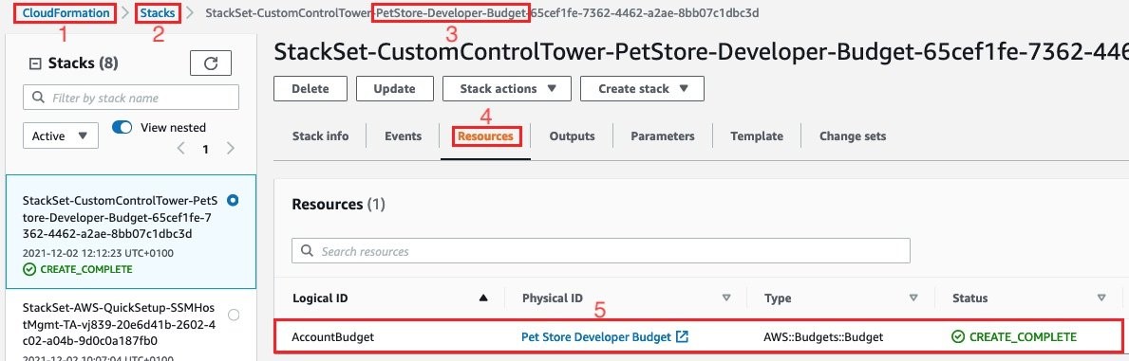Expand the Stack actions dropdown
The height and width of the screenshot is (361, 1129).
click(x=507, y=89)
